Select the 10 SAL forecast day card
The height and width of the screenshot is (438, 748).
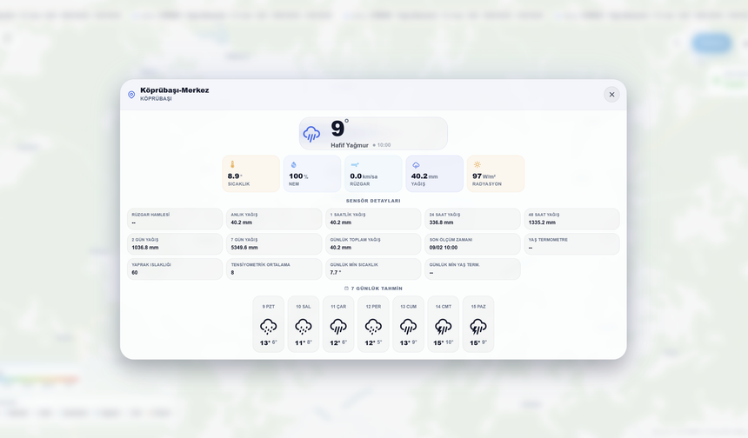(x=304, y=324)
